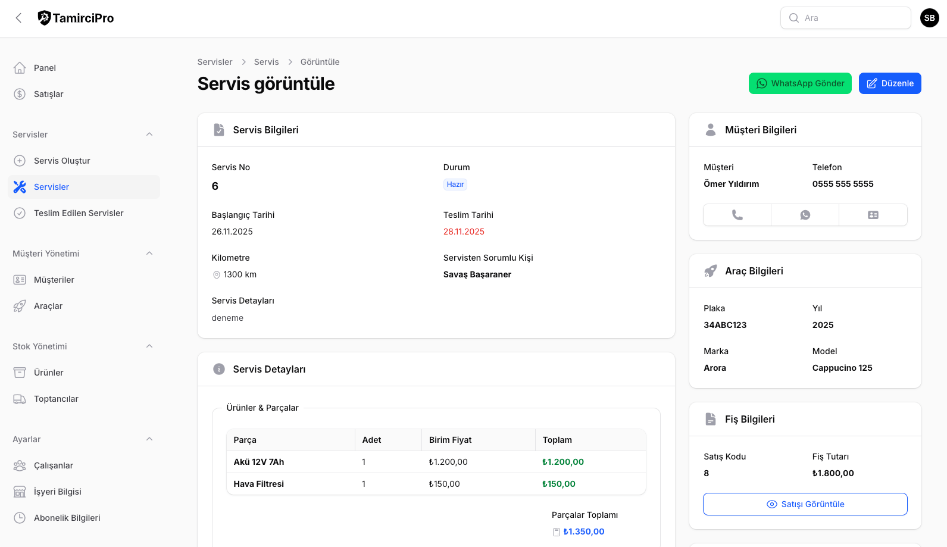
Task: Open the customer ID card icon button
Action: point(873,215)
